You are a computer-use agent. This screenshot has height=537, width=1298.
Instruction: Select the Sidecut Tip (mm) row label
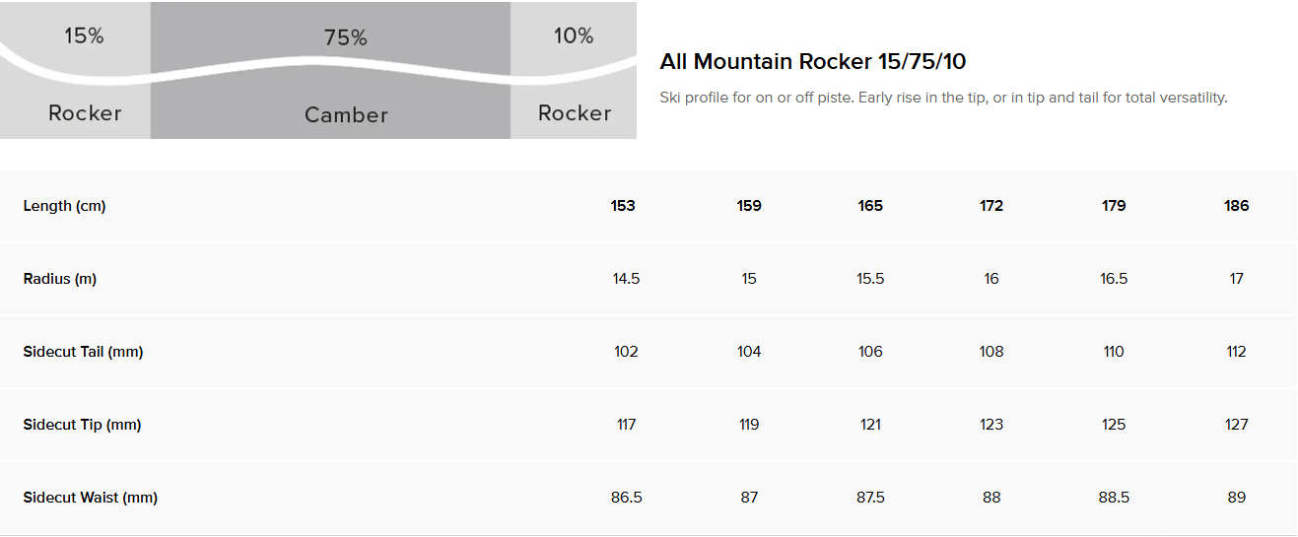point(83,425)
